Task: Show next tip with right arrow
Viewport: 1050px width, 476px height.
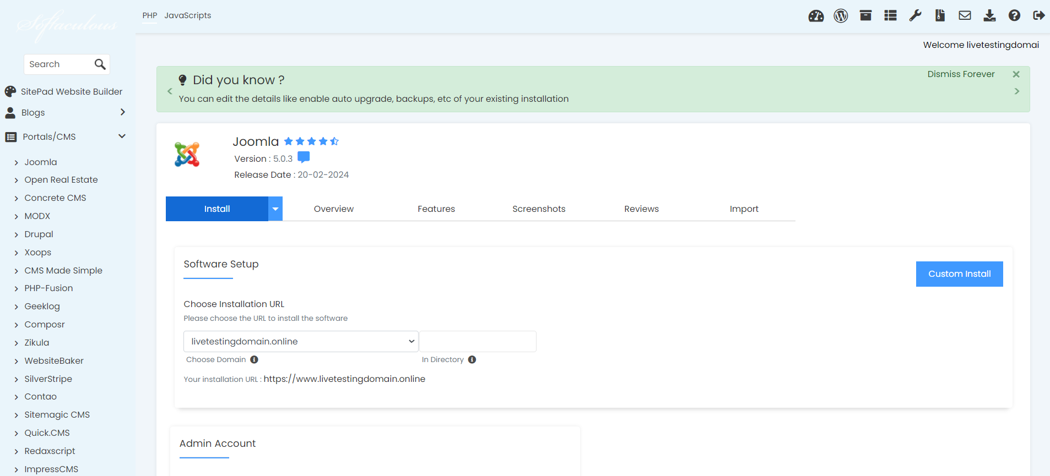Action: click(x=1017, y=91)
